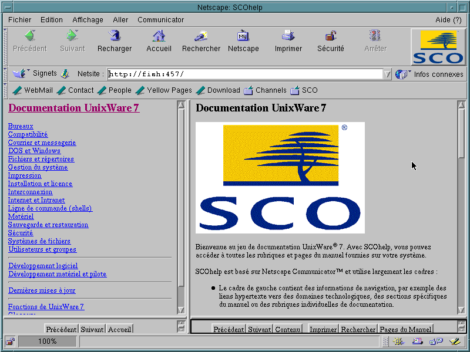Open the Développement logiciel link
This screenshot has width=470, height=352.
(x=43, y=266)
